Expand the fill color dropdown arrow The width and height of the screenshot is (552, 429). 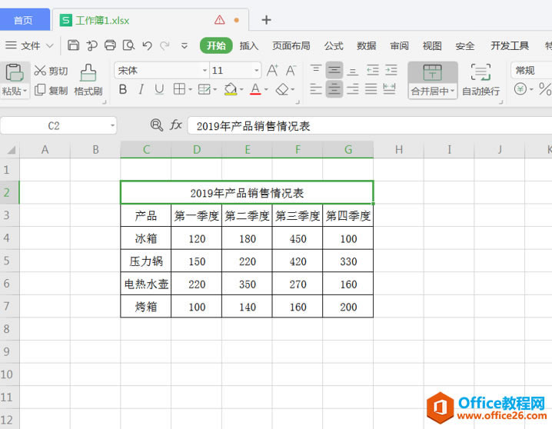241,89
